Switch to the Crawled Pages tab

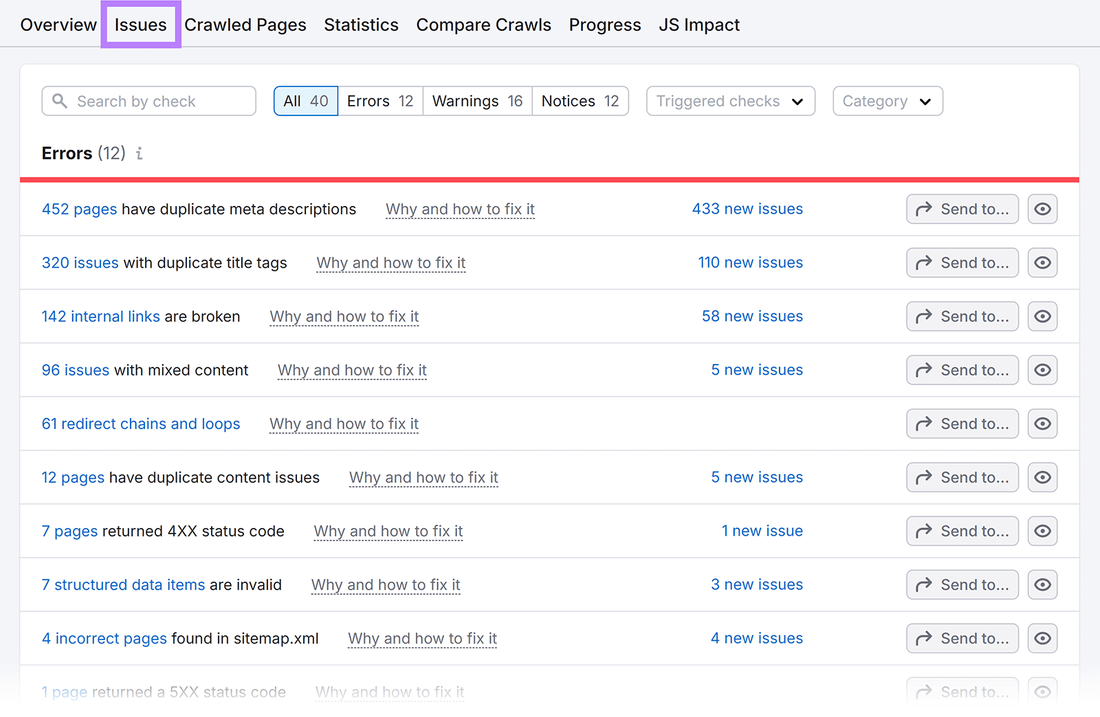tap(245, 24)
